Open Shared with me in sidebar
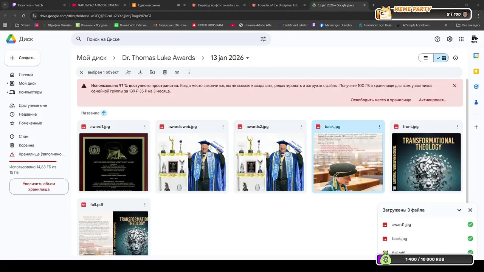 pos(33,105)
